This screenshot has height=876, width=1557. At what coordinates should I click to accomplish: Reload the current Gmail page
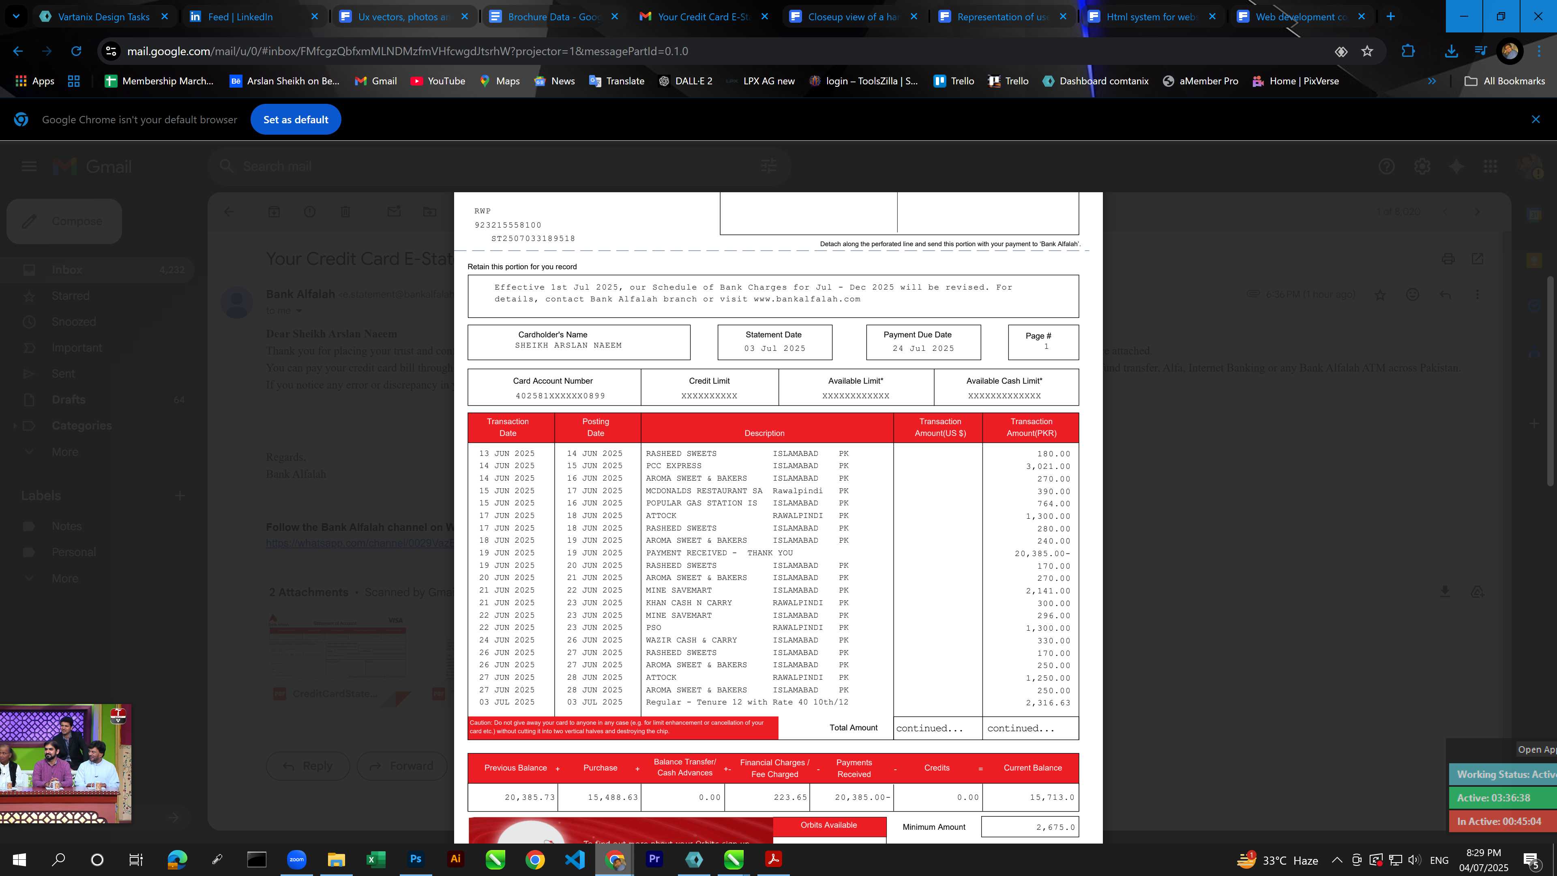pos(76,52)
